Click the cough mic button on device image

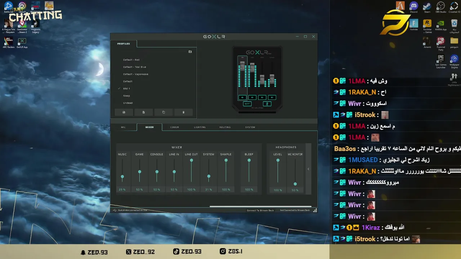pyautogui.click(x=267, y=104)
